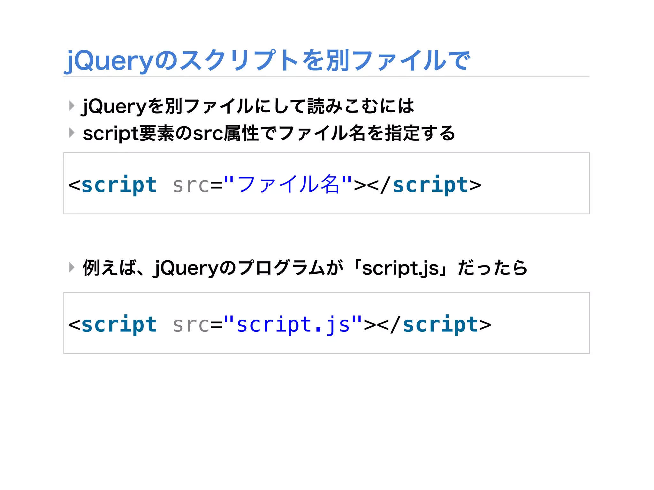The width and height of the screenshot is (654, 490).
Task: Click the bullet triangle before 'script要素のsrc属性'
Action: click(72, 133)
